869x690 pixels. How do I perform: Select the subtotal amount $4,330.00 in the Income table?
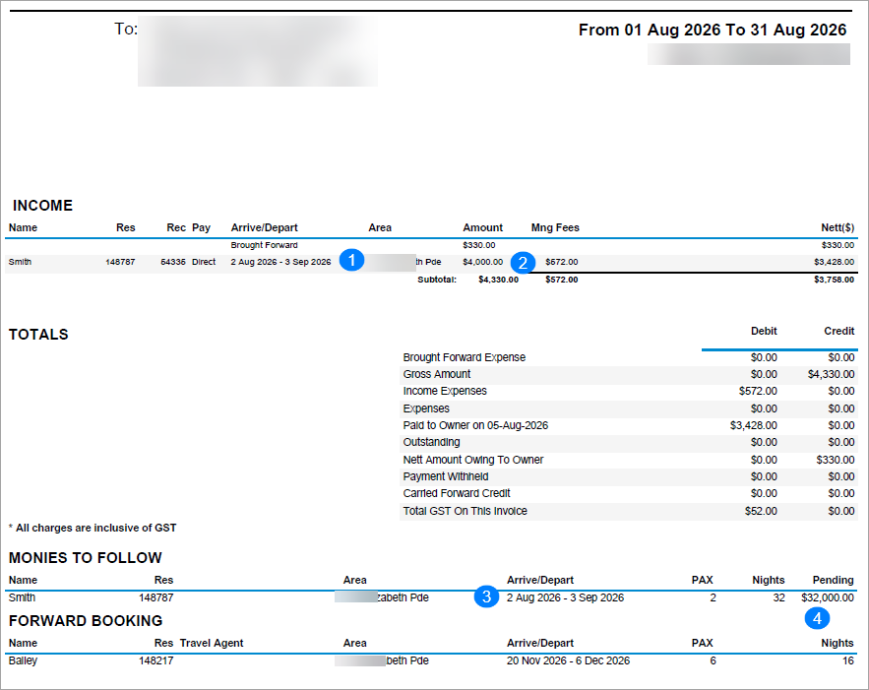point(498,280)
